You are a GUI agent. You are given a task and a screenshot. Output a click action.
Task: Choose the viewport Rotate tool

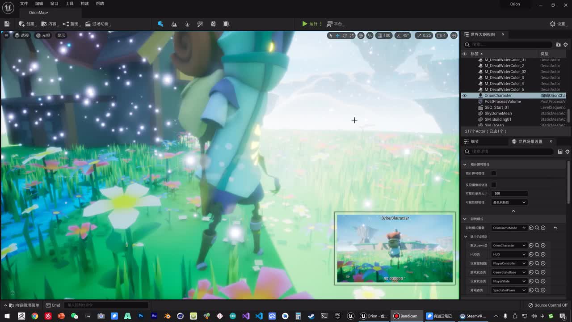pos(345,35)
